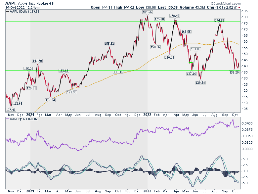258x194 pixels.
Task: Click the 165.55 price label
Action: (x=186, y=32)
